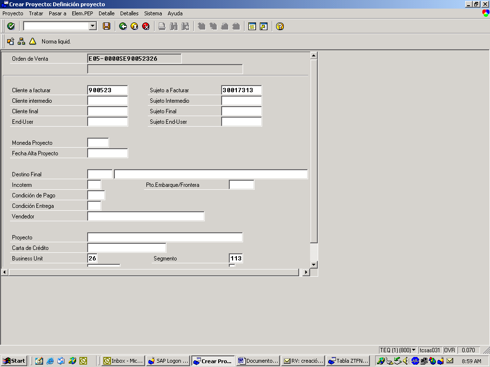Viewport: 490px width, 367px height.
Task: Click Norma liquid. button
Action: pos(56,42)
